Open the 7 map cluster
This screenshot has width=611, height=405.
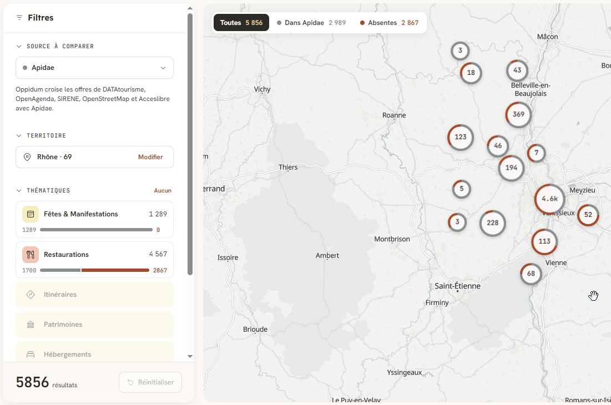(536, 153)
